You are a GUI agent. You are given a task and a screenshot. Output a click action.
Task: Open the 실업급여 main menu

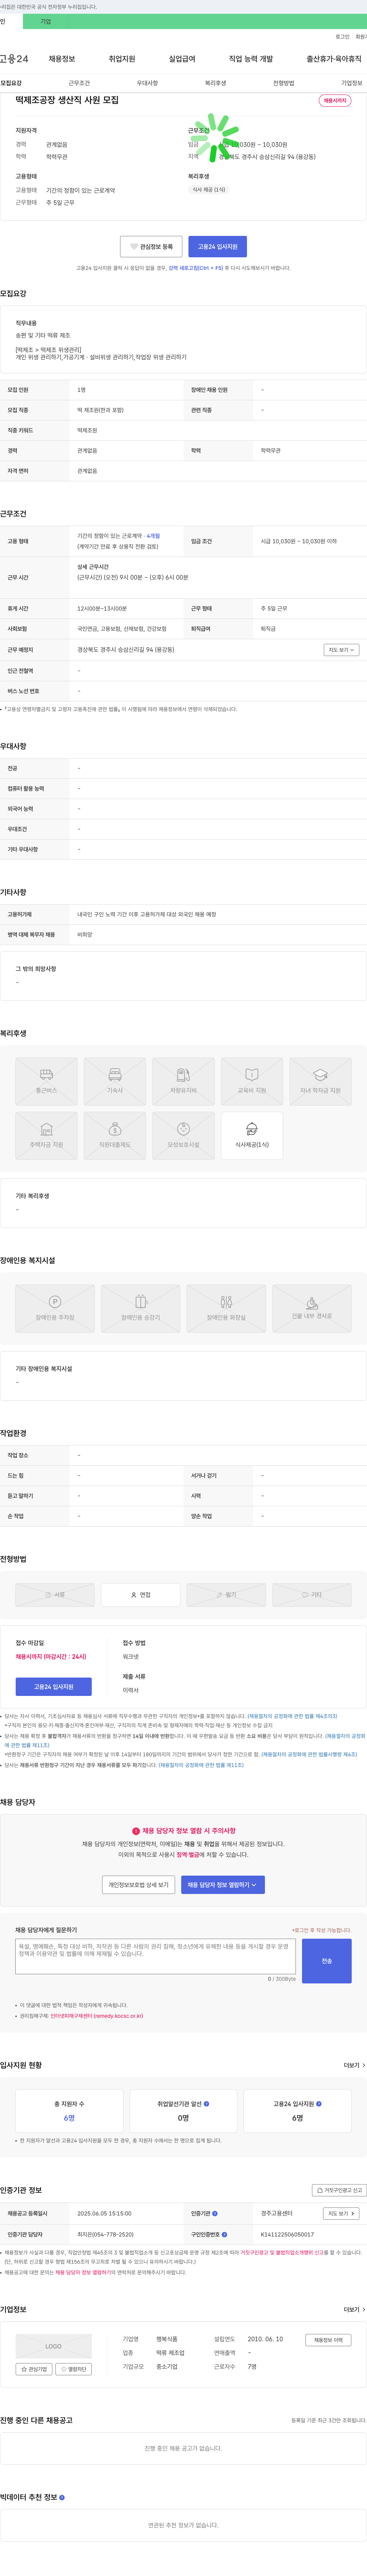(x=182, y=59)
